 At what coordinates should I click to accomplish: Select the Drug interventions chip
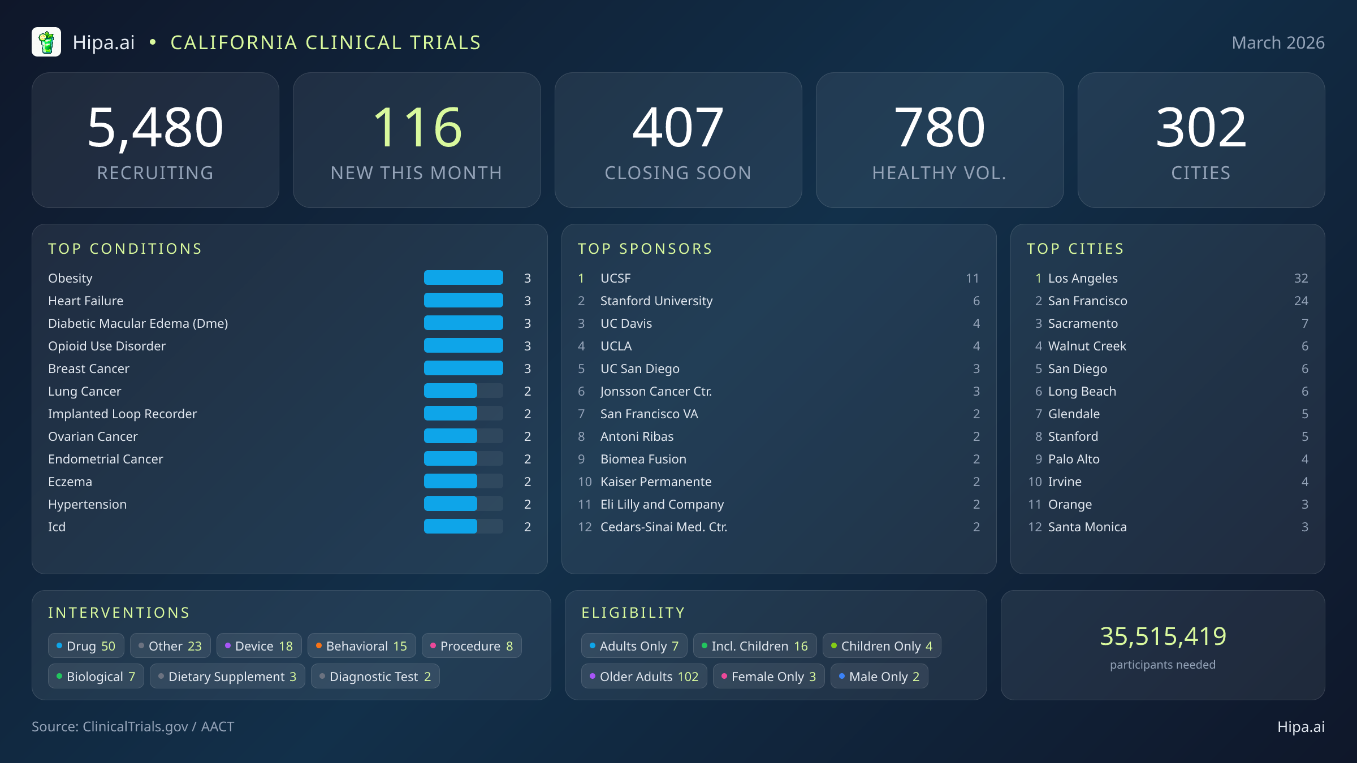click(85, 645)
